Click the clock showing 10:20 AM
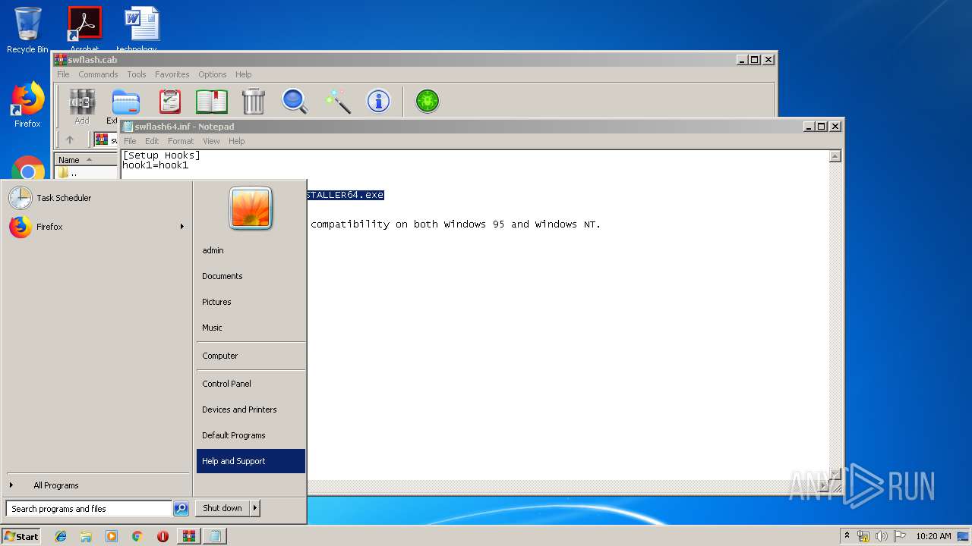The width and height of the screenshot is (972, 546). click(x=933, y=536)
